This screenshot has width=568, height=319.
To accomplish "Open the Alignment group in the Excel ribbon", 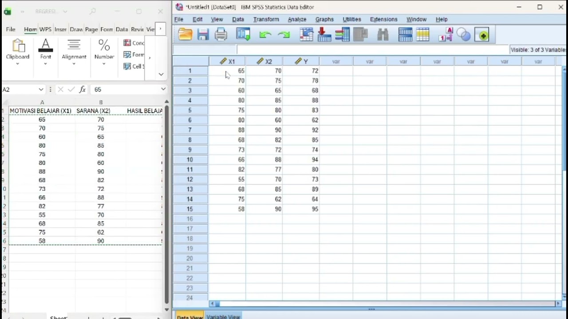I will coord(74,52).
